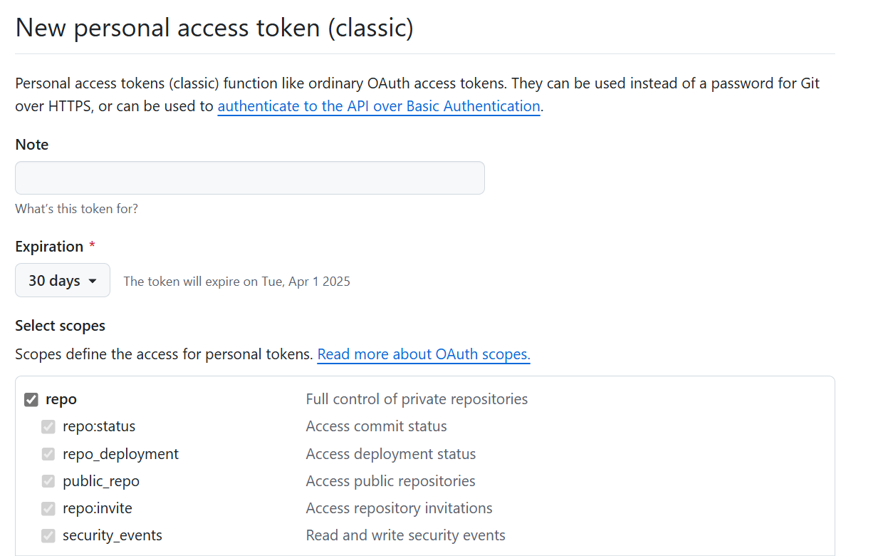Viewport: 888px width, 556px height.
Task: Click the security_events scope label text
Action: tap(113, 535)
